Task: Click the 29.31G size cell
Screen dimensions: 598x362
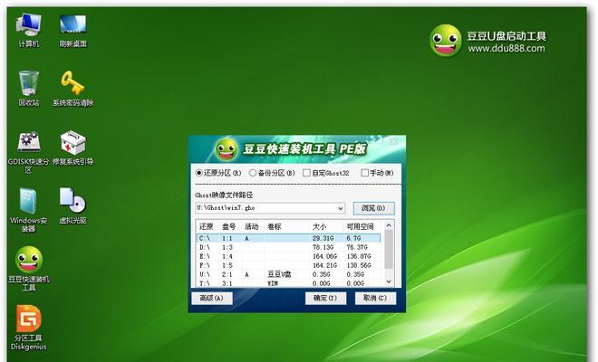Action: 323,238
